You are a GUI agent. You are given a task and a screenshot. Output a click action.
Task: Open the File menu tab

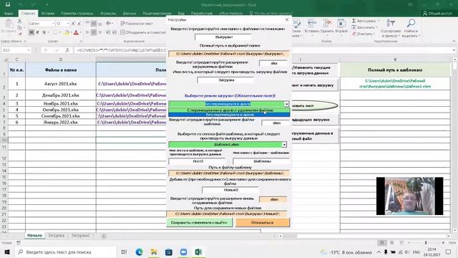coord(9,13)
